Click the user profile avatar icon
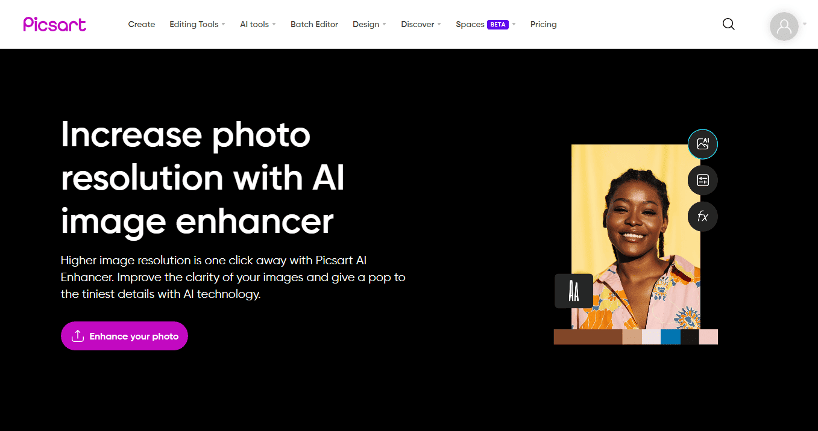 tap(784, 26)
